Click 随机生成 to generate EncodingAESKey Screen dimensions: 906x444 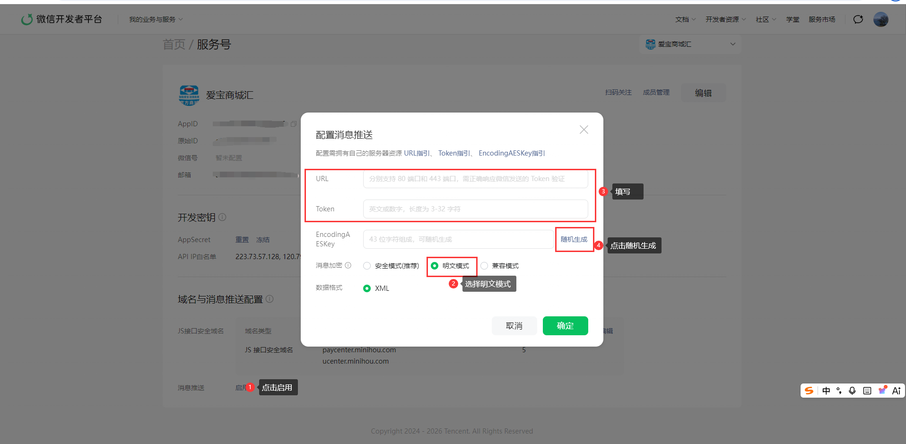(x=574, y=239)
